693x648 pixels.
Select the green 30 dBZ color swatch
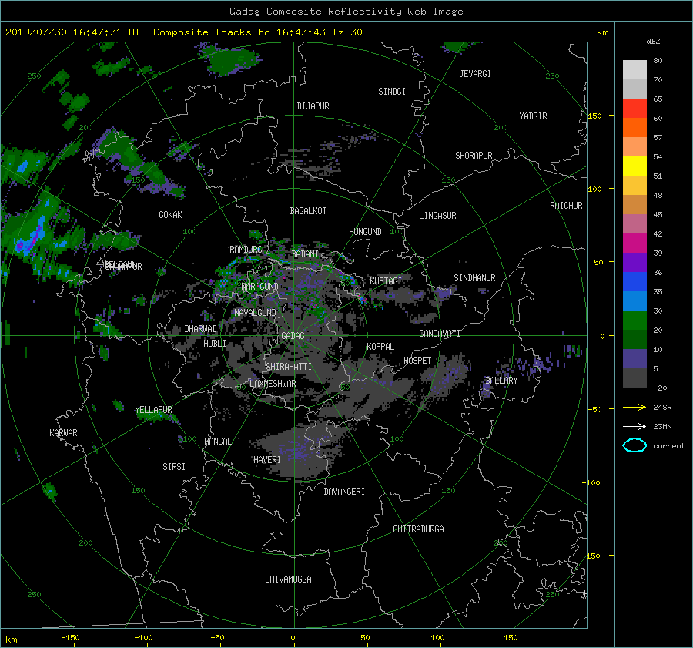point(634,320)
